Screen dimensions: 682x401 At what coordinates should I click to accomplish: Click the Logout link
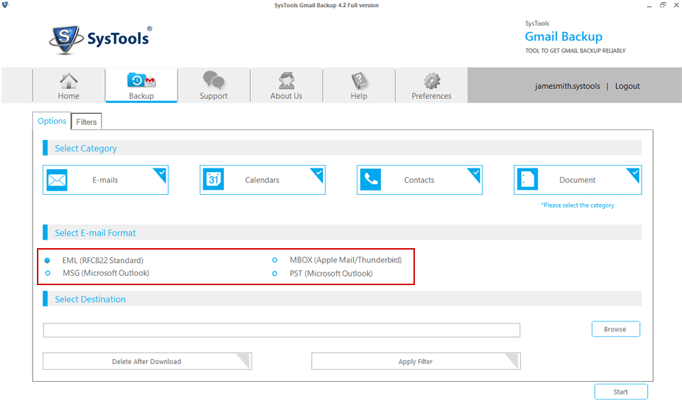(x=627, y=86)
